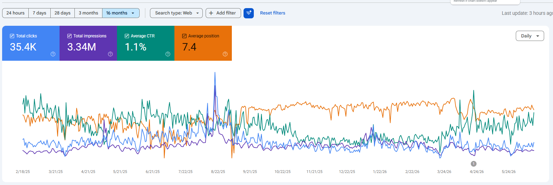The image size is (553, 185).
Task: Click the 7.4 average position value
Action: coord(189,47)
